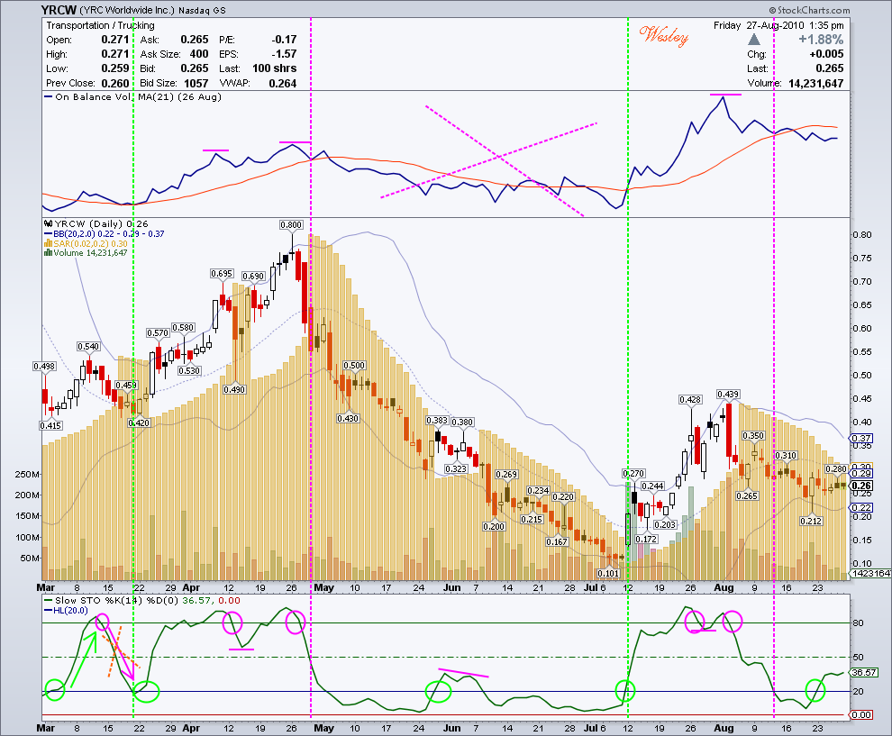892x736 pixels.
Task: Click the gray up-triangle change indicator
Action: (754, 40)
